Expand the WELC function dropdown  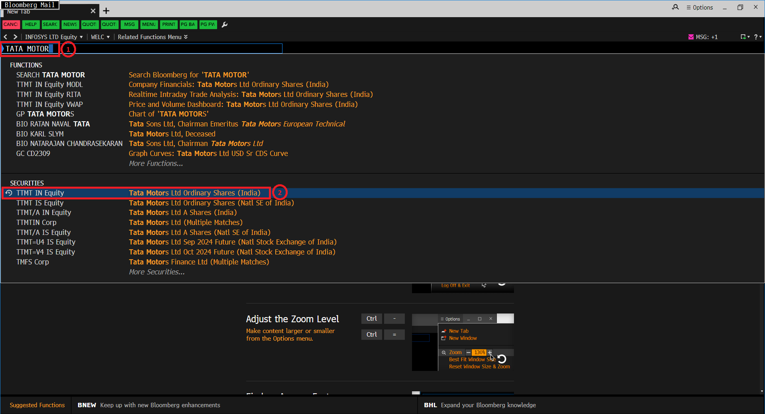[x=100, y=37]
